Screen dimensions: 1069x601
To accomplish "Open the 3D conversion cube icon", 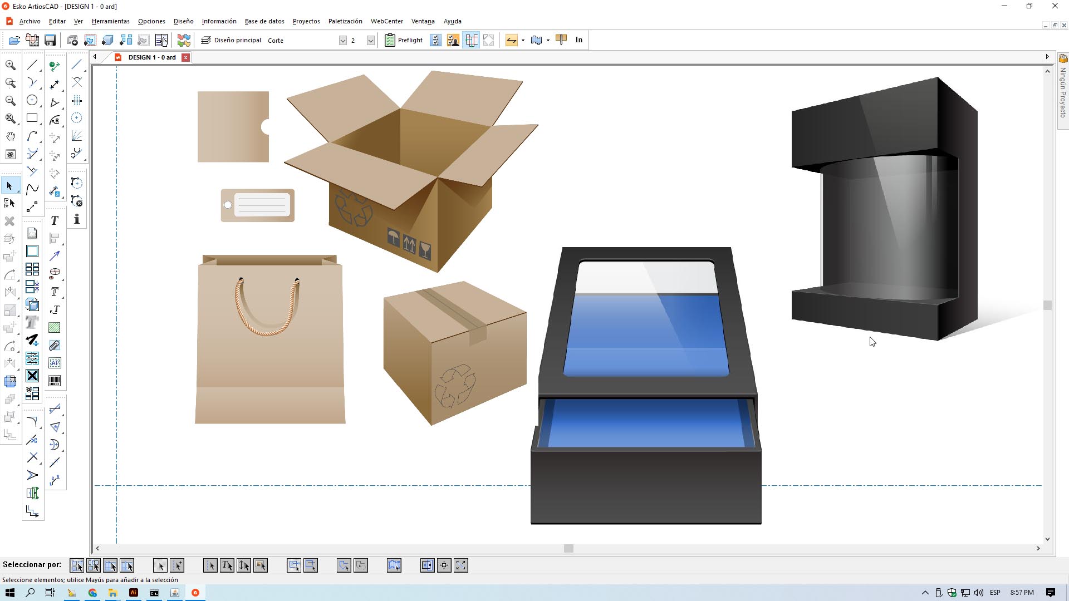I will pos(107,40).
